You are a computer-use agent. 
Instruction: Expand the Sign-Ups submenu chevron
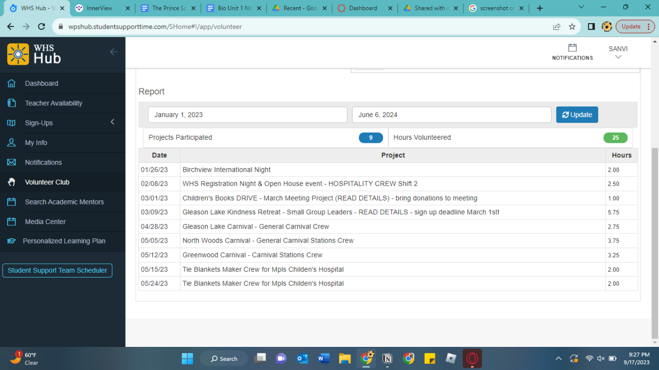point(112,122)
